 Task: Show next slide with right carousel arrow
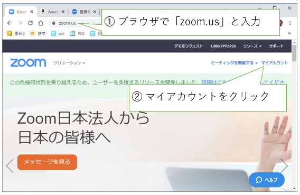point(284,166)
